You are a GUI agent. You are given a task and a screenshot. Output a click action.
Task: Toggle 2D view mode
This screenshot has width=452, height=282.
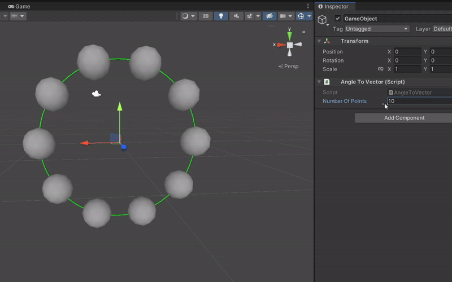206,16
